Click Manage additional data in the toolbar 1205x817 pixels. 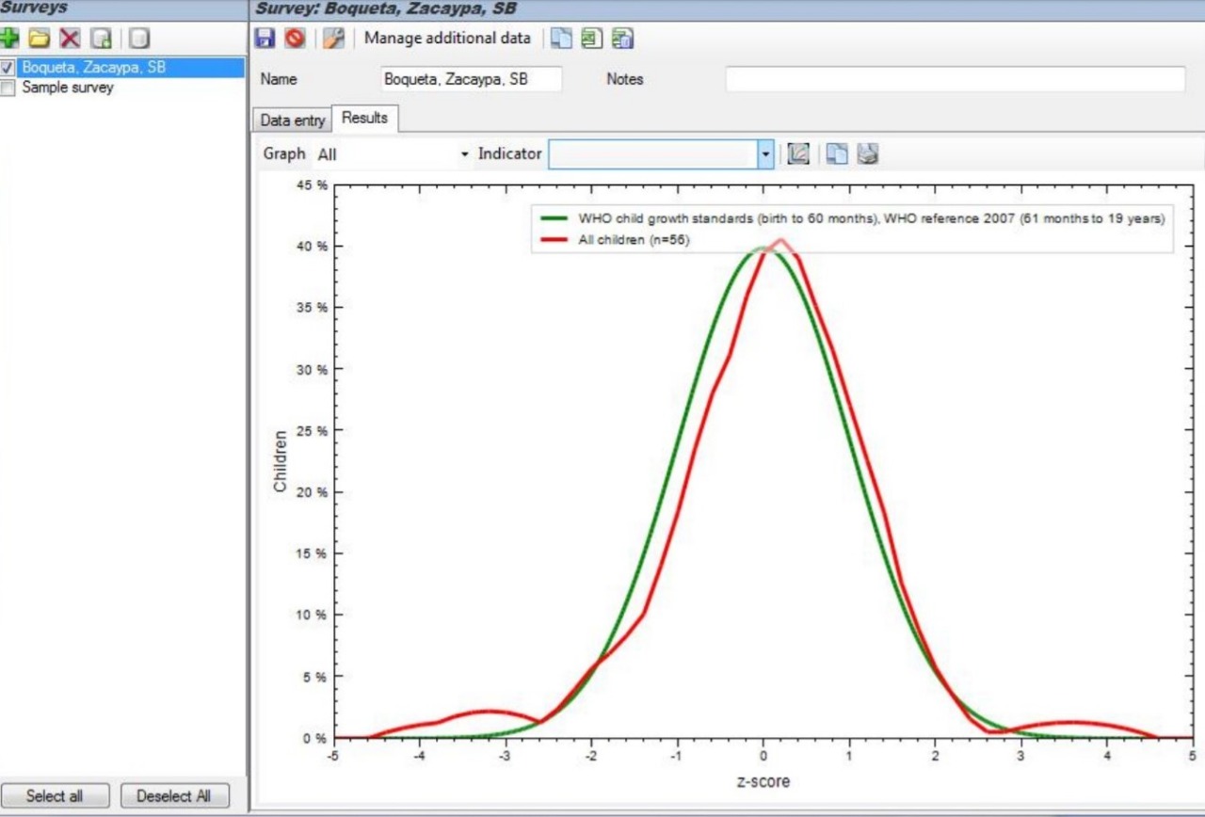coord(447,39)
